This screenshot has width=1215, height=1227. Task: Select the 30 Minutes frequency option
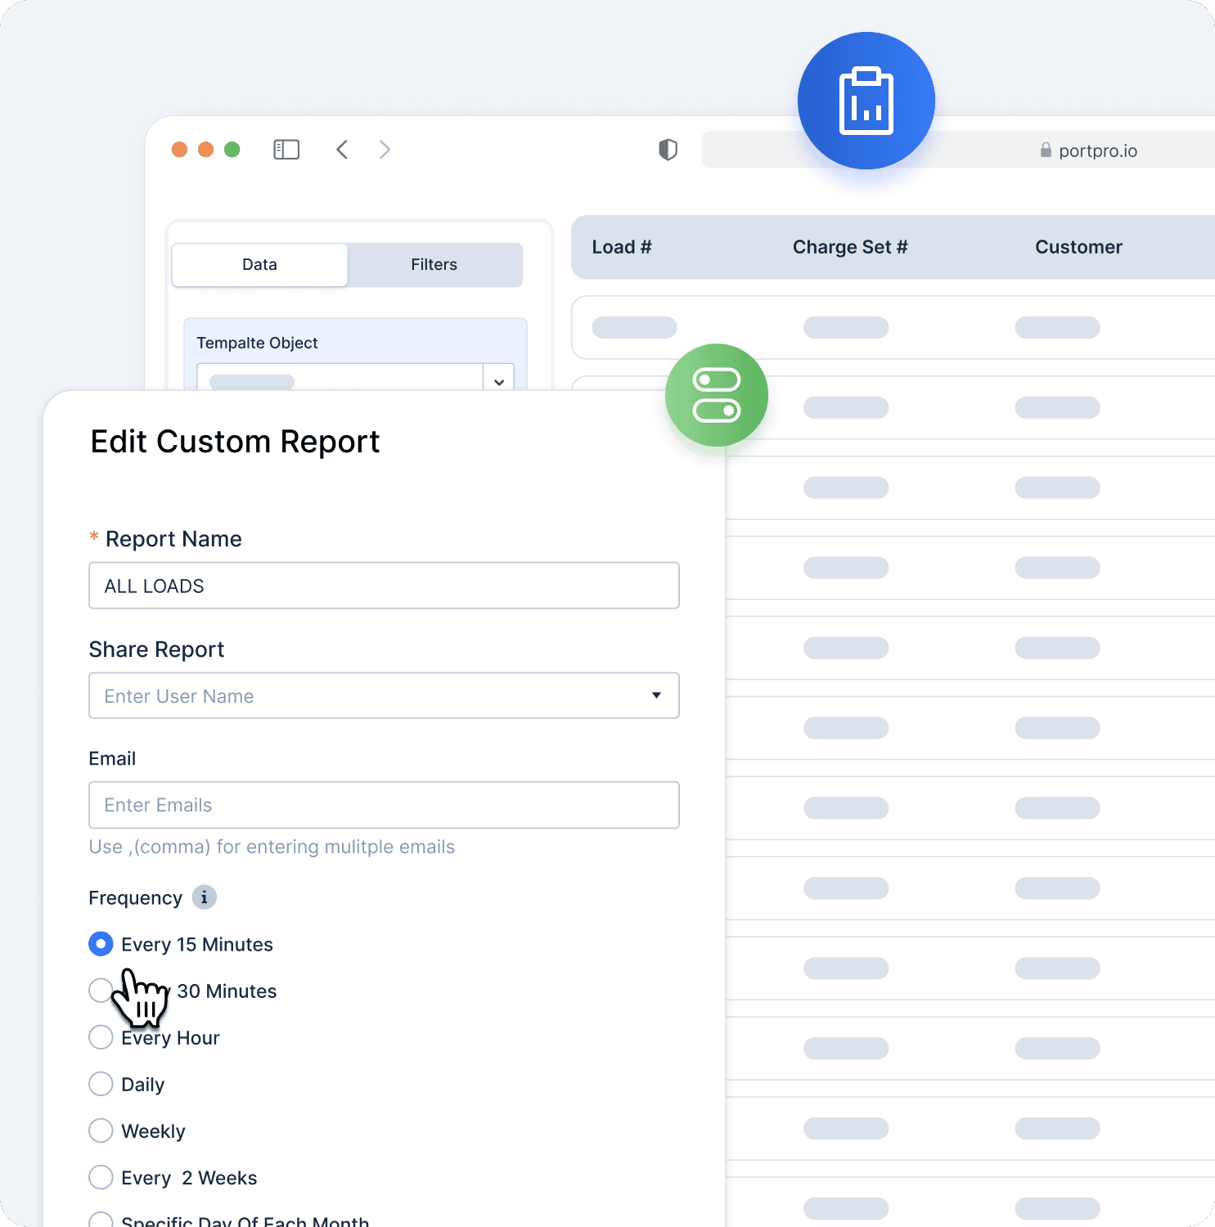pyautogui.click(x=101, y=991)
